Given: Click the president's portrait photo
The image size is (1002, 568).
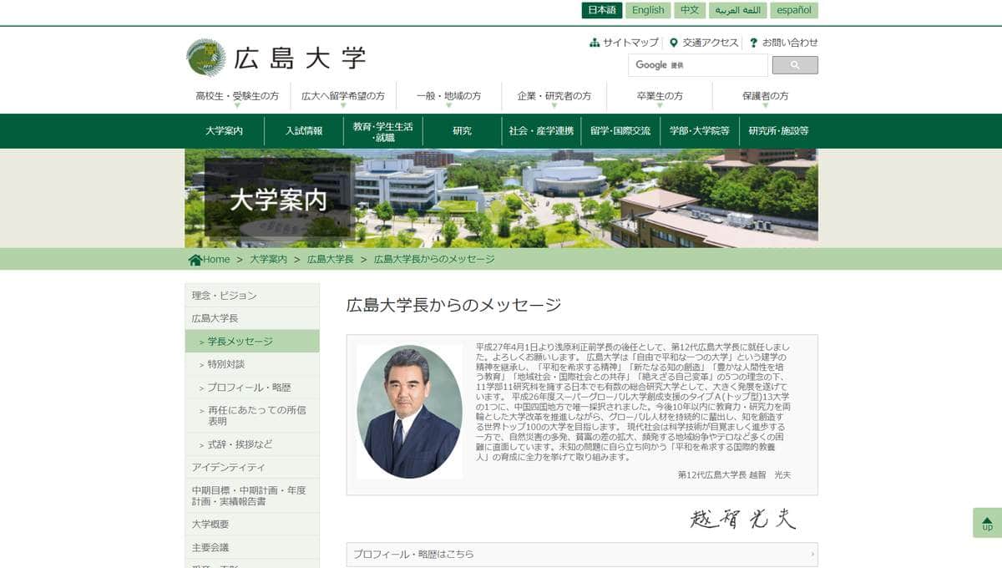Looking at the screenshot, I should coord(409,412).
